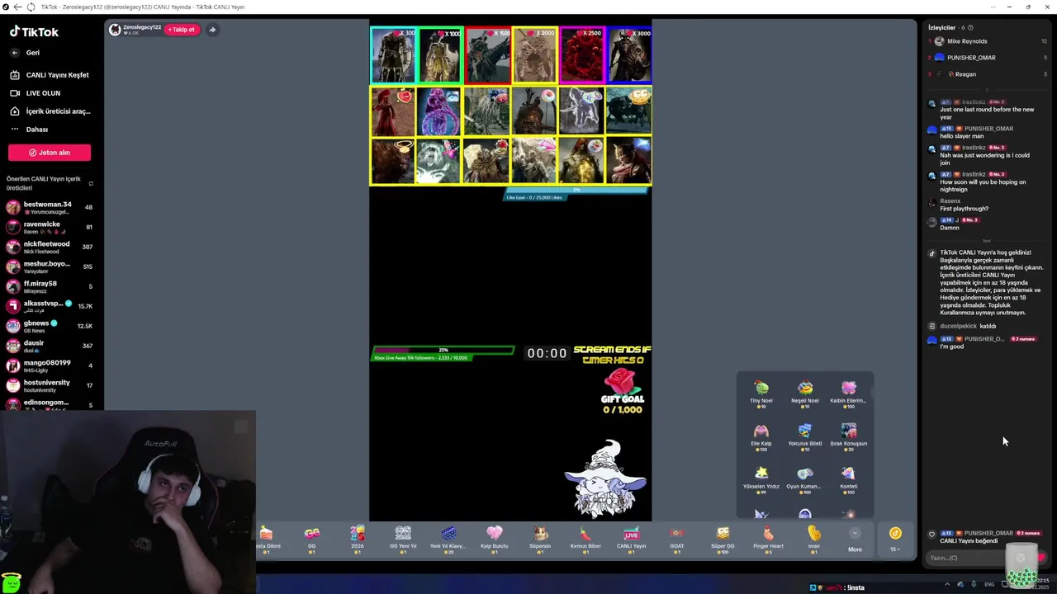Screen dimensions: 1057x594
Task: Refresh the suggested LIVE creators list
Action: click(x=91, y=183)
